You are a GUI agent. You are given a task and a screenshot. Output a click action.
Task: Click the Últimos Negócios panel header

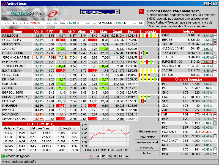[x=189, y=80]
